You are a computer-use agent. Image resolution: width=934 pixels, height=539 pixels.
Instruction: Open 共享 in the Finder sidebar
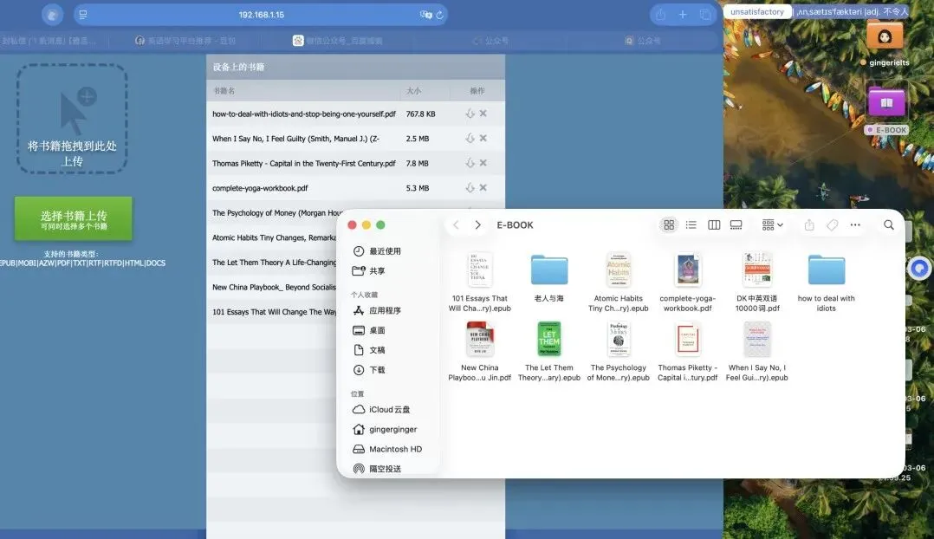click(369, 271)
